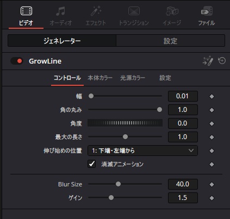Switch to the 本体カラー tab

click(x=100, y=78)
